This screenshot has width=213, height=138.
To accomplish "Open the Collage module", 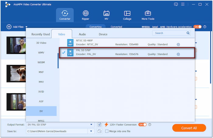I will click(x=127, y=15).
